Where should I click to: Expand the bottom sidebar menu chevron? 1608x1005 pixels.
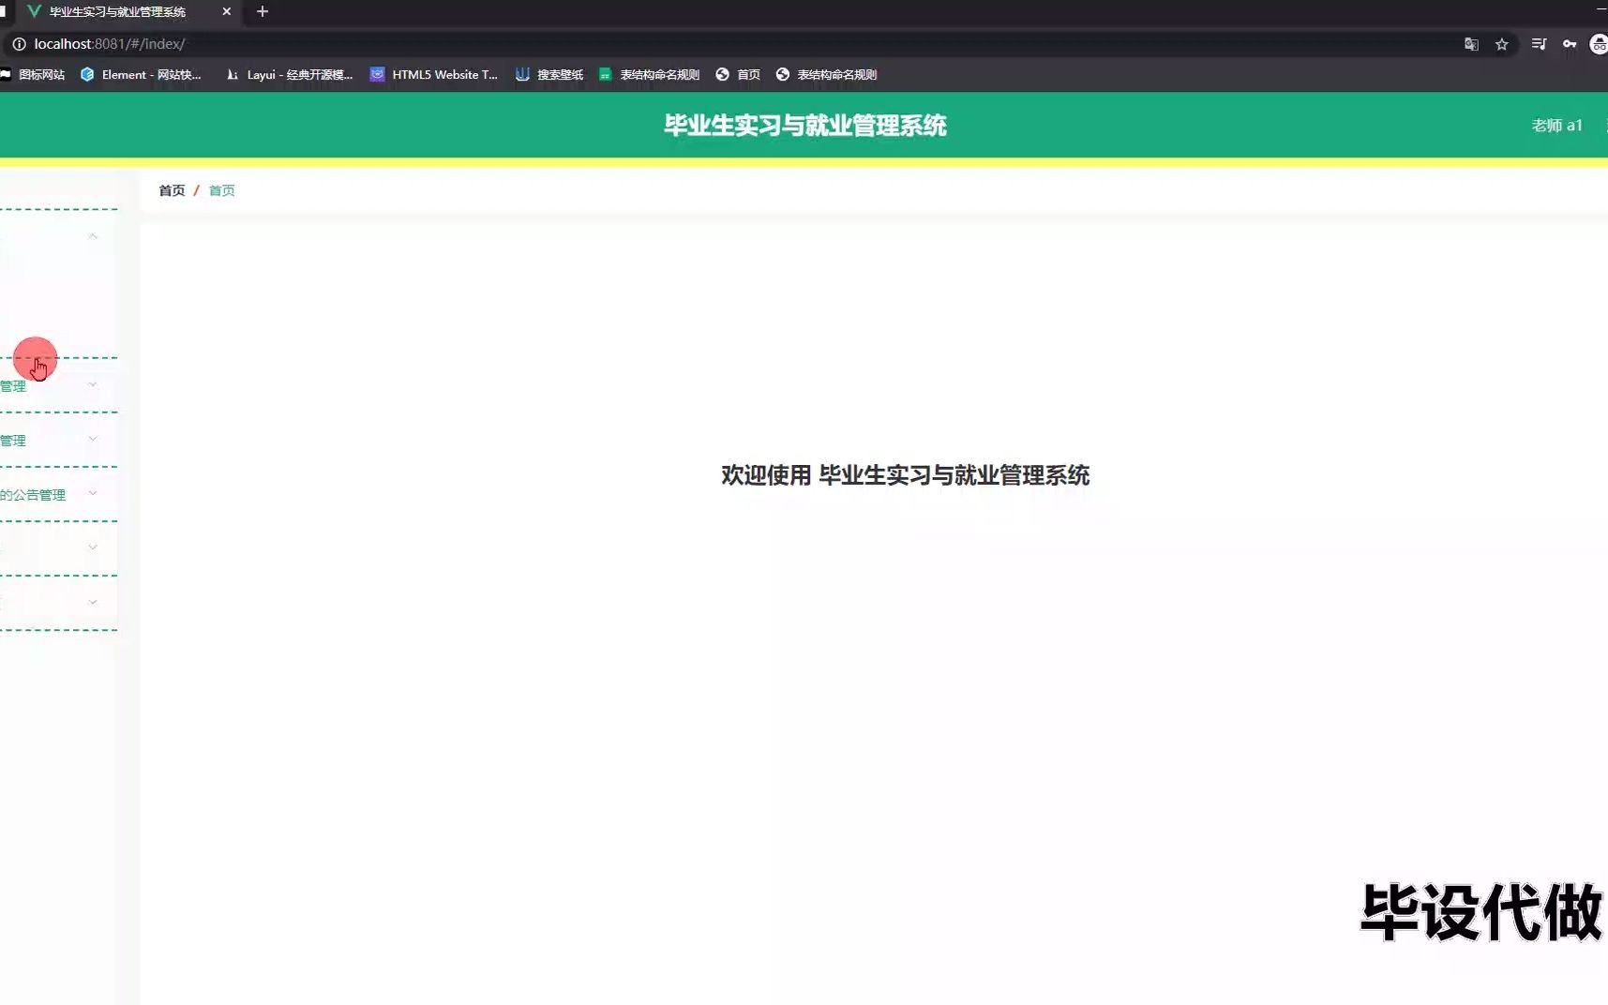pyautogui.click(x=92, y=601)
